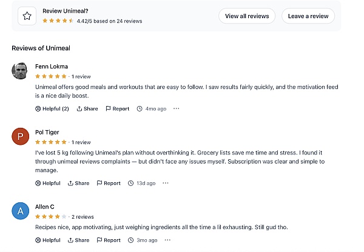The width and height of the screenshot is (364, 252).
Task: Click Pol Tiger's red avatar
Action: (20, 137)
